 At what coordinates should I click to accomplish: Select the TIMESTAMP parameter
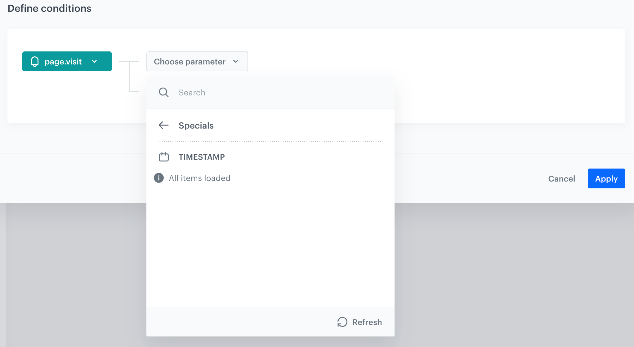coord(270,157)
